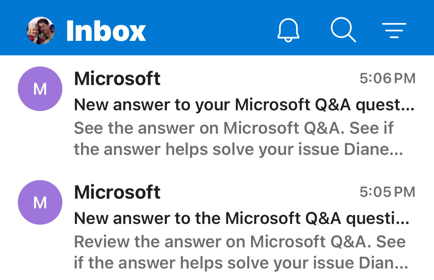The height and width of the screenshot is (280, 434).
Task: Tap the first Microsoft purple M avatar
Action: coord(40,89)
